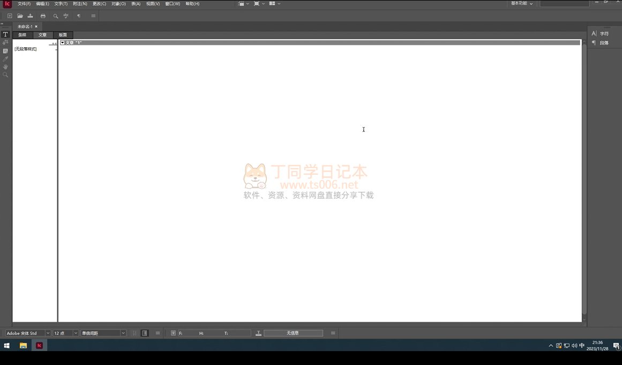The width and height of the screenshot is (622, 365).
Task: Click the Windows Start button
Action: [7, 346]
